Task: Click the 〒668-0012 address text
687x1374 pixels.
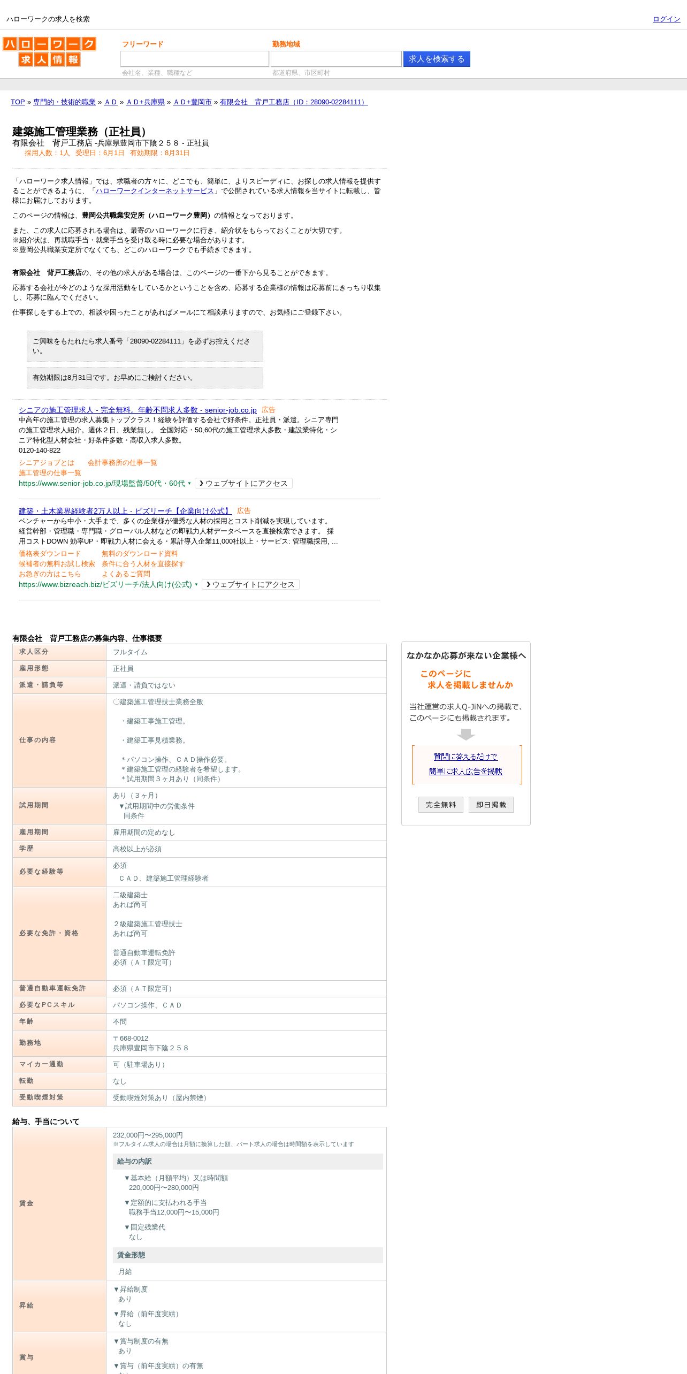Action: tap(131, 1039)
